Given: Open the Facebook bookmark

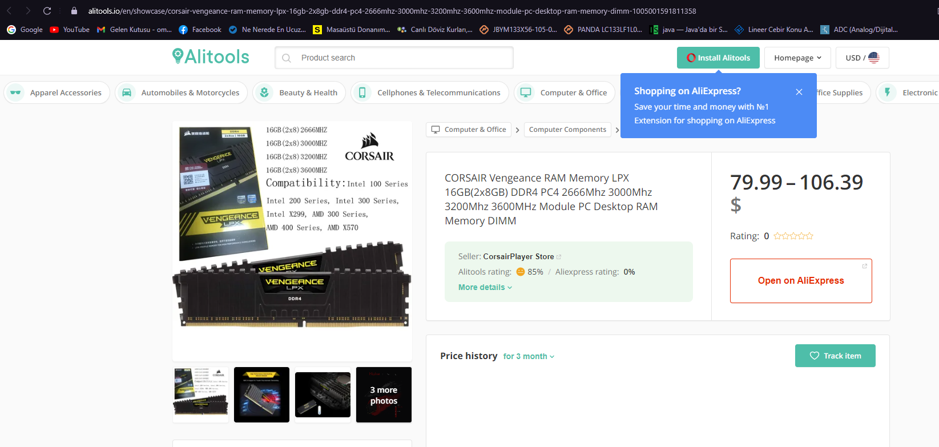Looking at the screenshot, I should [200, 30].
